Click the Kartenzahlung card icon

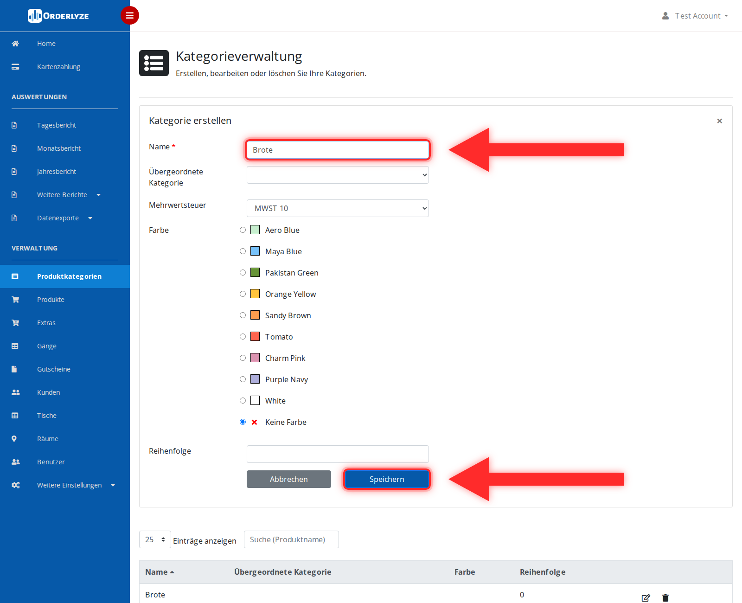point(15,67)
